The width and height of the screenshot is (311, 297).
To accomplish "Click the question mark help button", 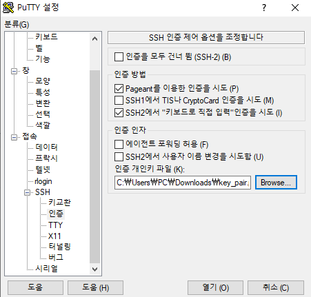I will coord(264,8).
